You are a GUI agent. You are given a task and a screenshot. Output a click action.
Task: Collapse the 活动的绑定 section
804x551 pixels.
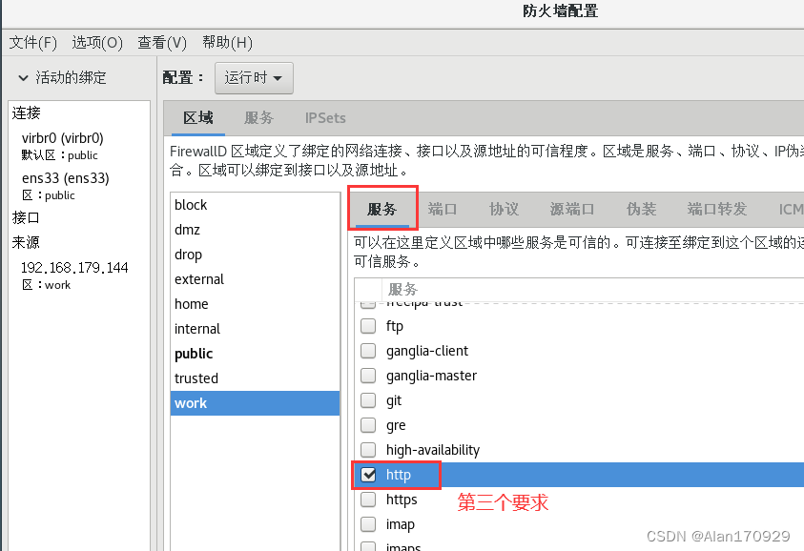pos(23,77)
